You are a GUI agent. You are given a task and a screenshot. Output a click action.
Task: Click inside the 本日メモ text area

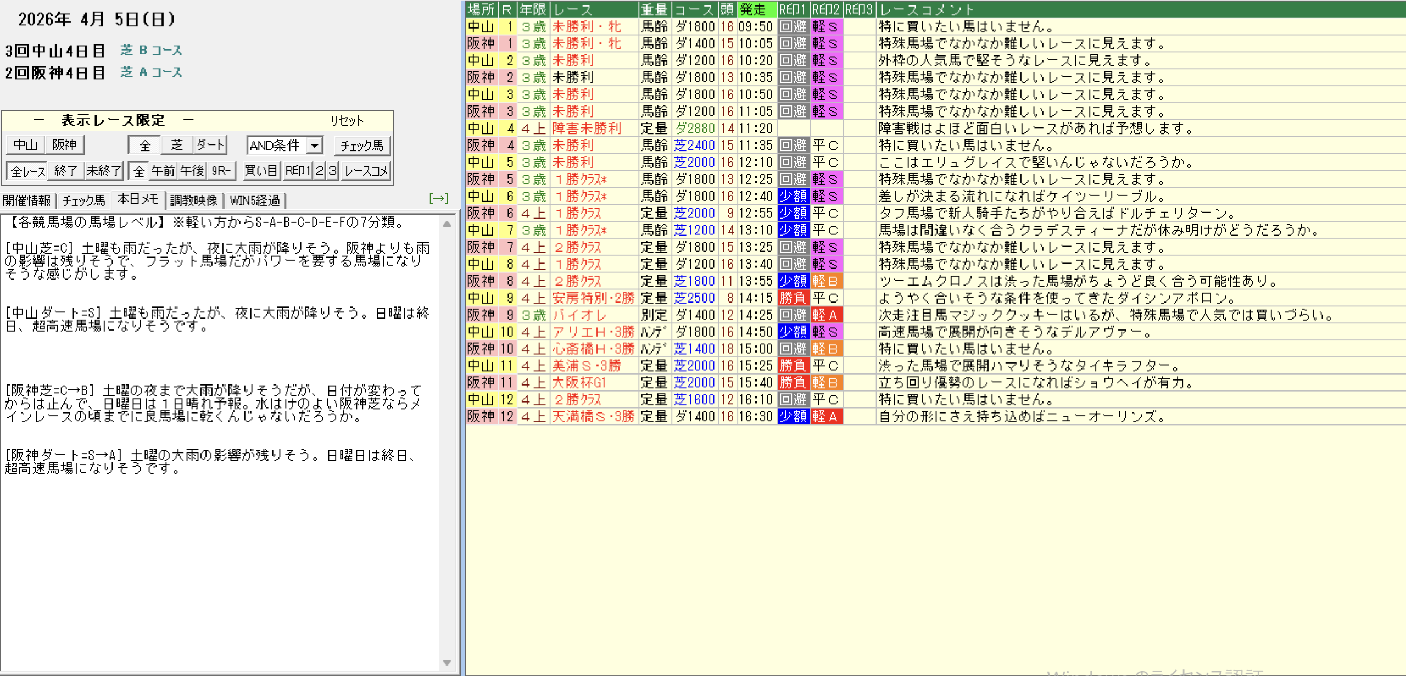220,549
